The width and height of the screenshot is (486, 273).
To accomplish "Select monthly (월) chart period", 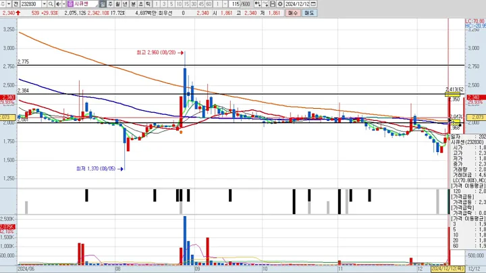I will [x=117, y=4].
